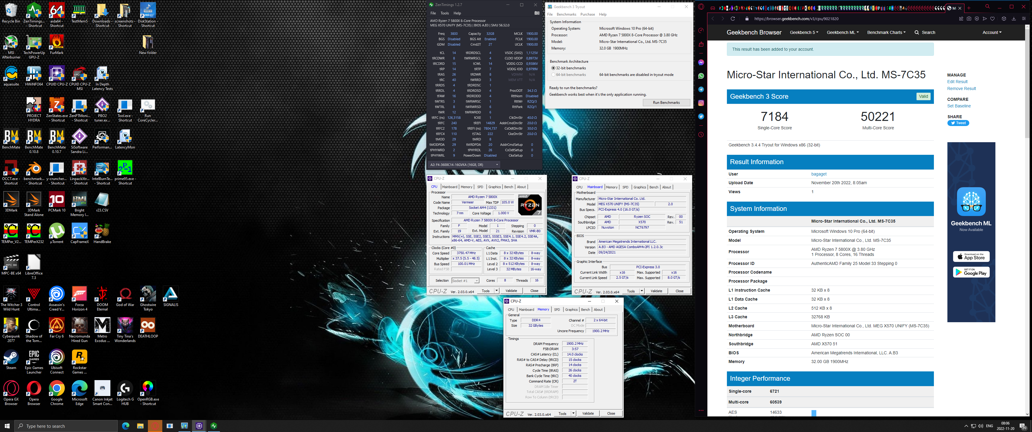Open the Opera GX menu icon
This screenshot has width=1032, height=432.
(x=701, y=7)
